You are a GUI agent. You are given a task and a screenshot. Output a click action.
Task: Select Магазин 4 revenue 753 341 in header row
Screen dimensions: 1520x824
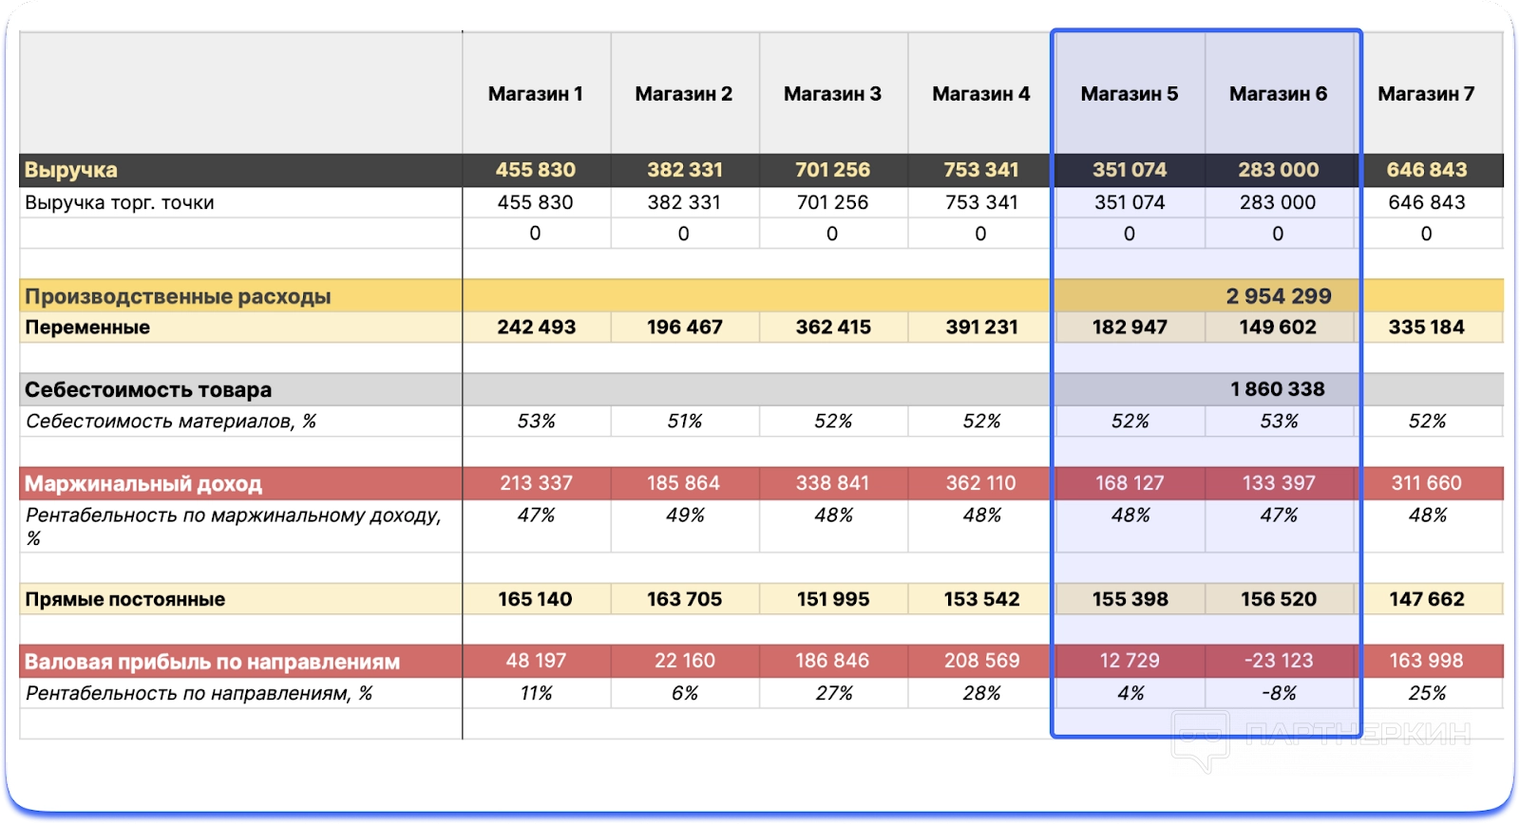(x=980, y=170)
